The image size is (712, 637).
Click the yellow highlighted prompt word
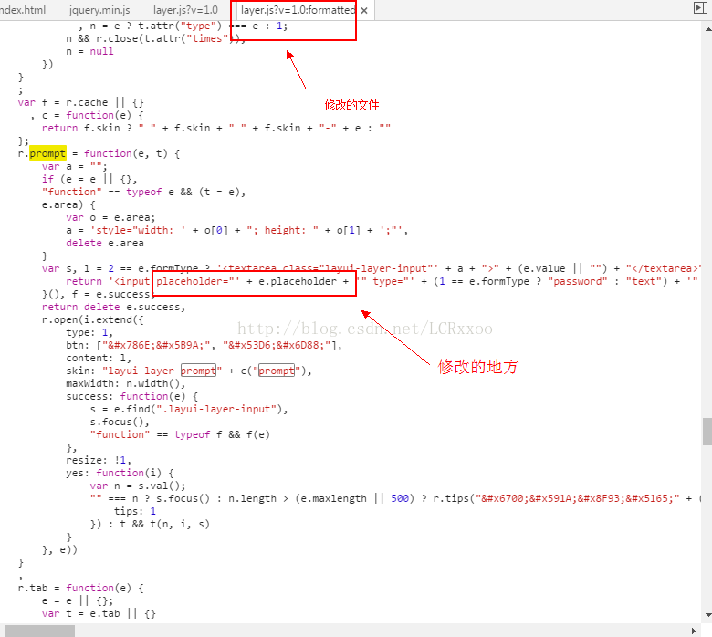tap(47, 153)
